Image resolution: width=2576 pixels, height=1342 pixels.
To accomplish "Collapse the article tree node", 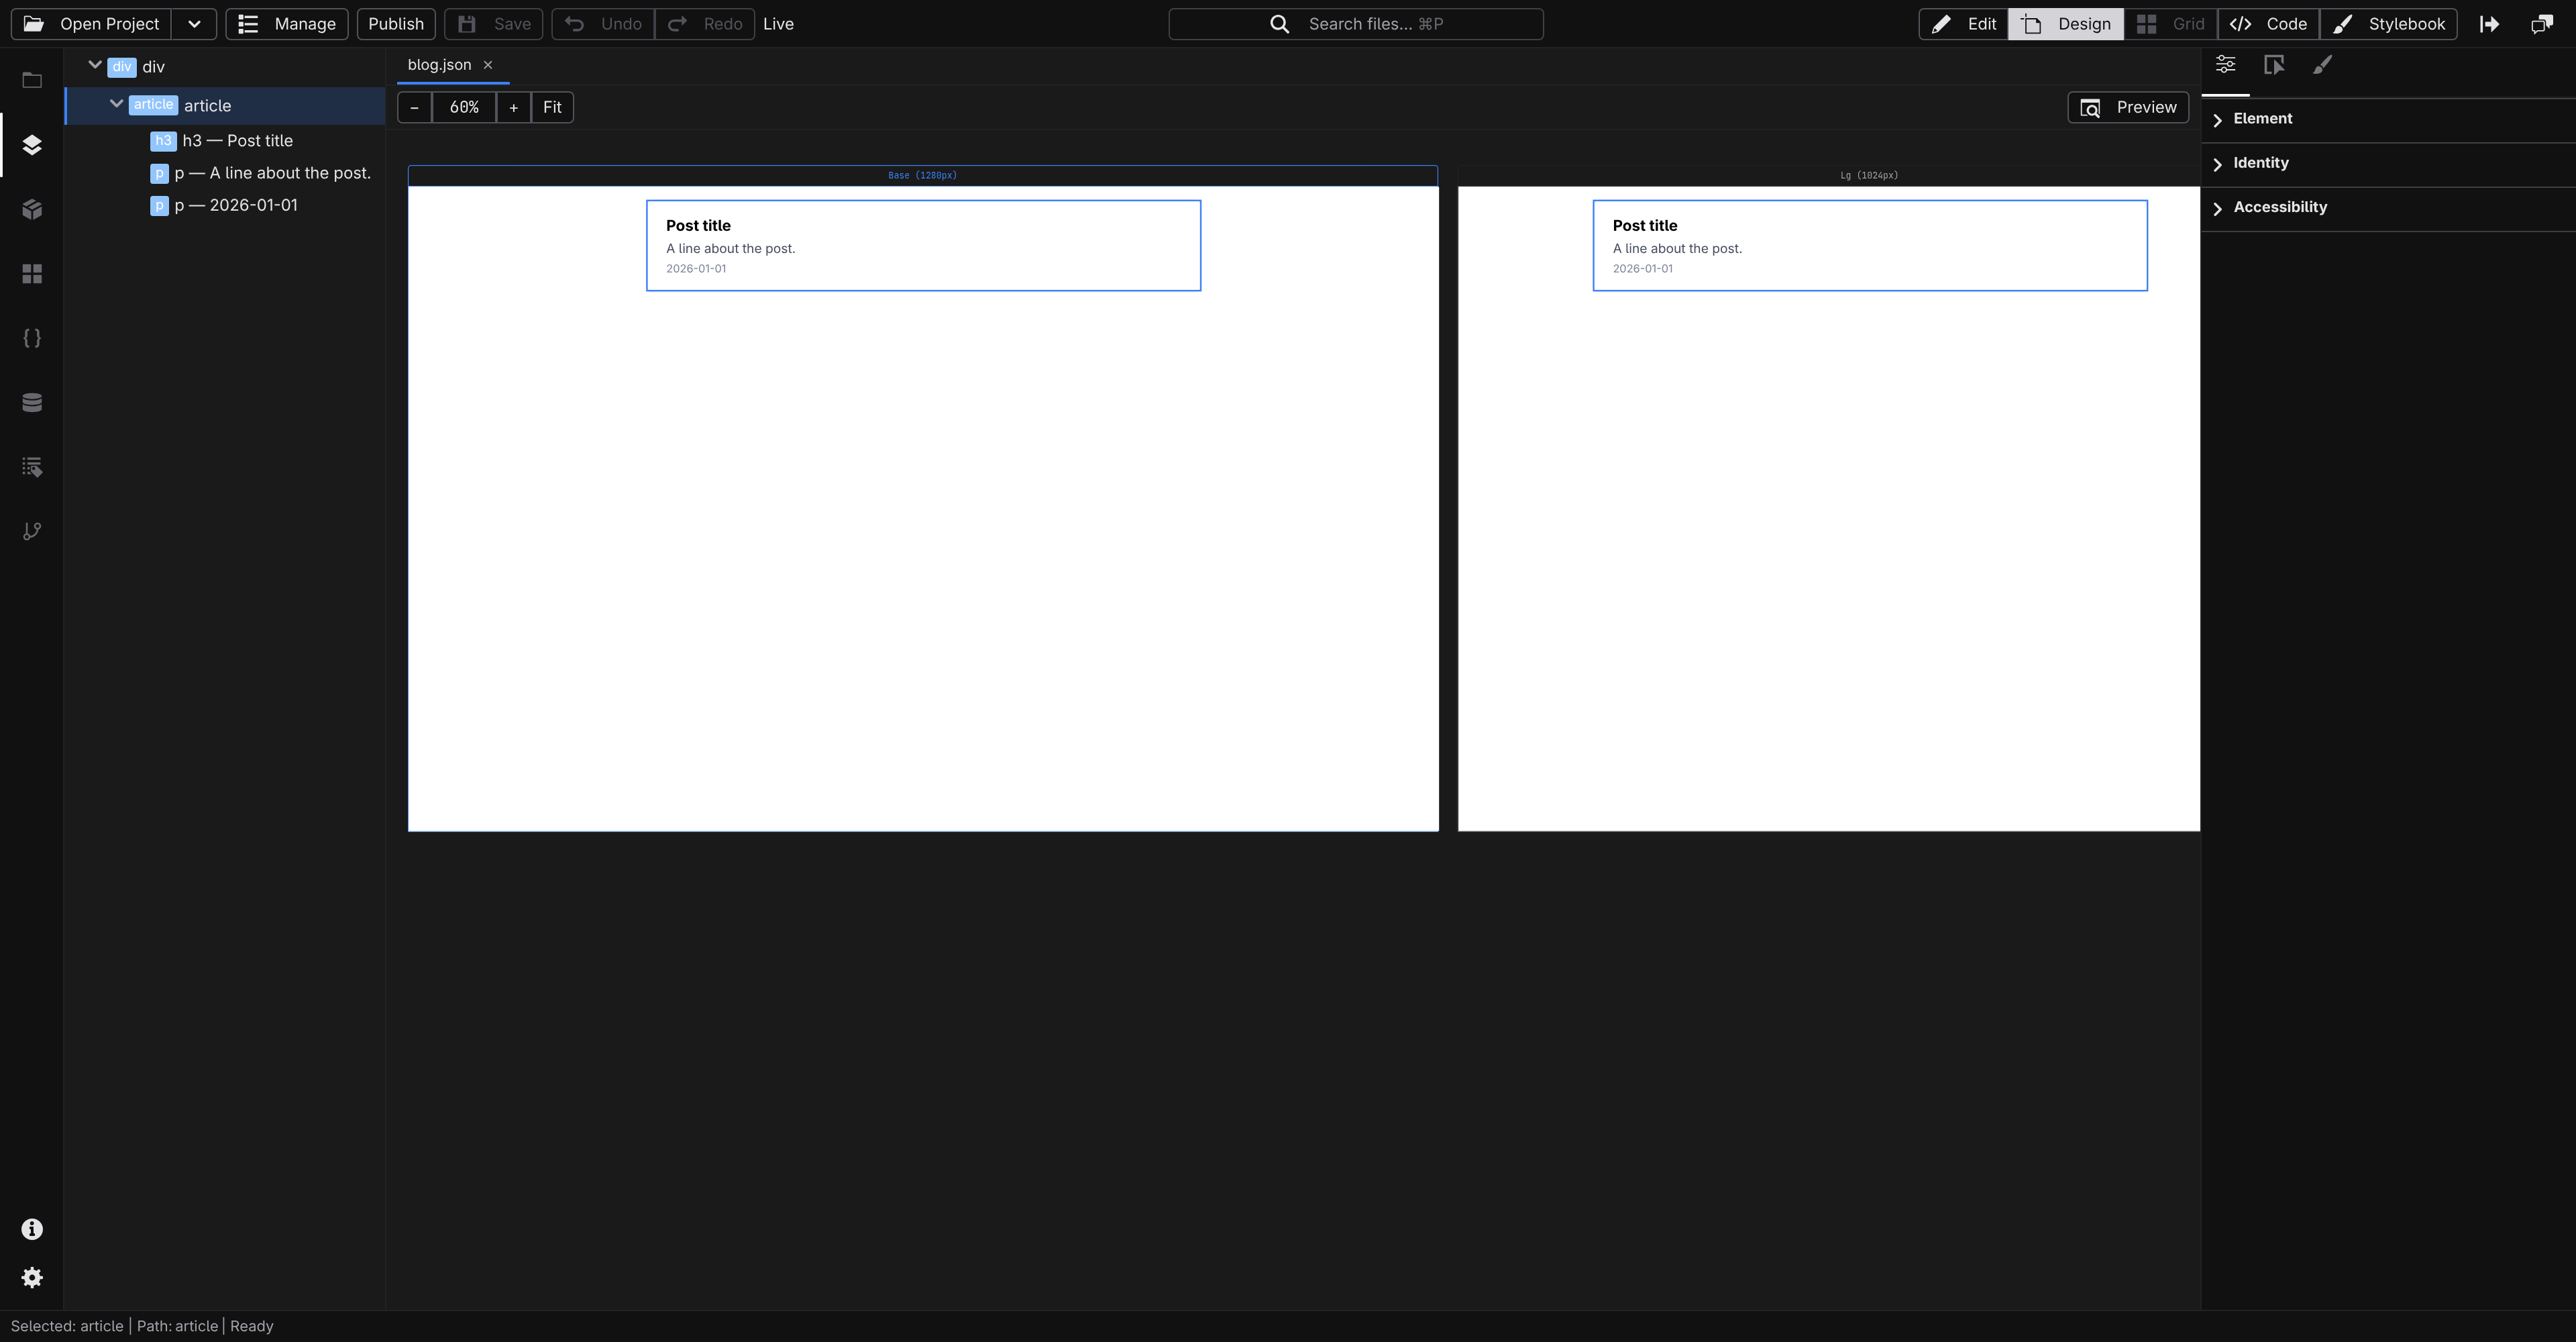I will [116, 104].
